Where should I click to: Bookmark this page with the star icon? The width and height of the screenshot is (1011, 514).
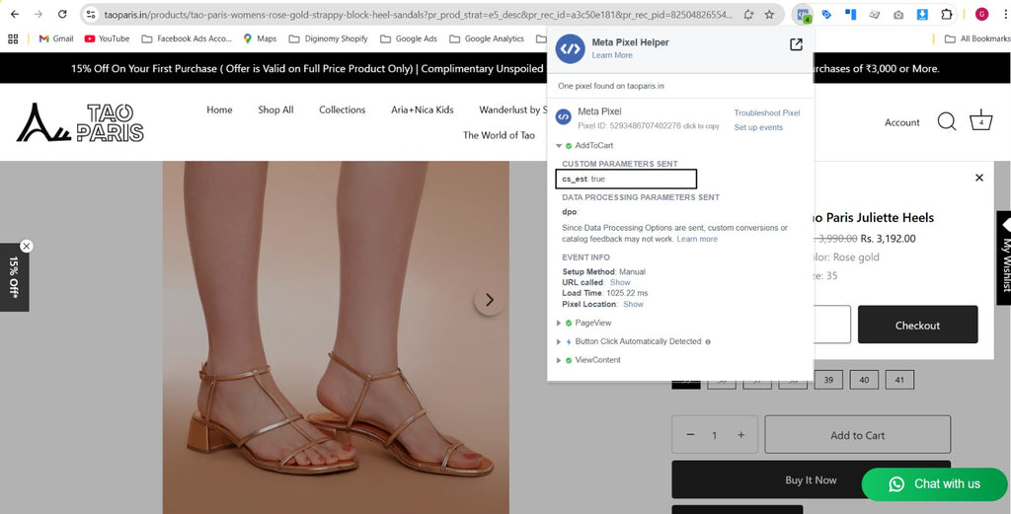[769, 15]
